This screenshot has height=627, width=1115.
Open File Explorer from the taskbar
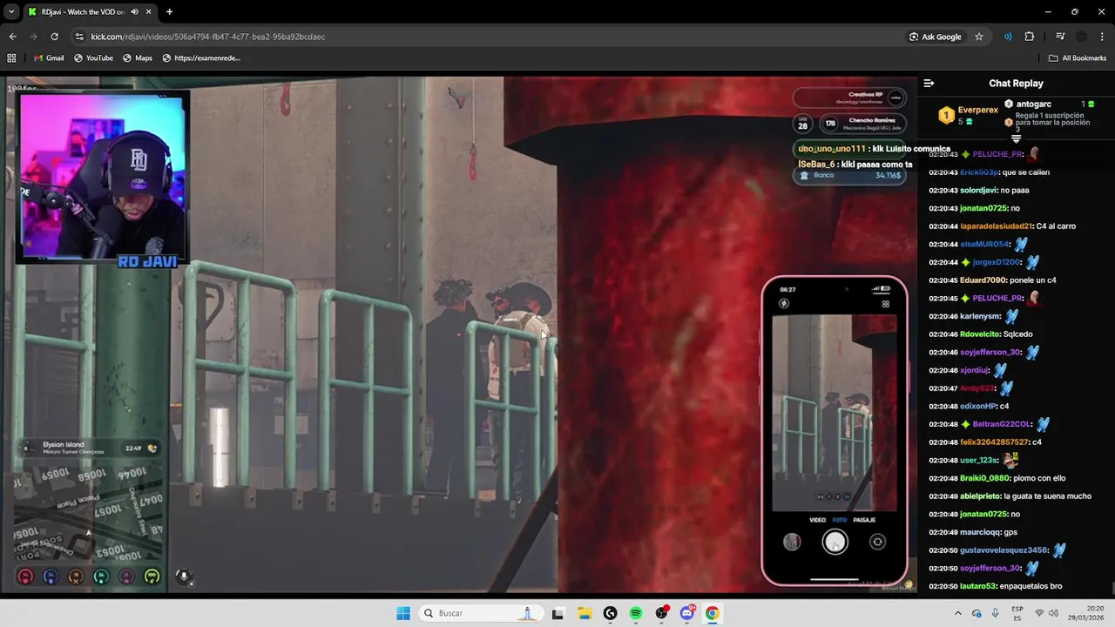click(584, 613)
